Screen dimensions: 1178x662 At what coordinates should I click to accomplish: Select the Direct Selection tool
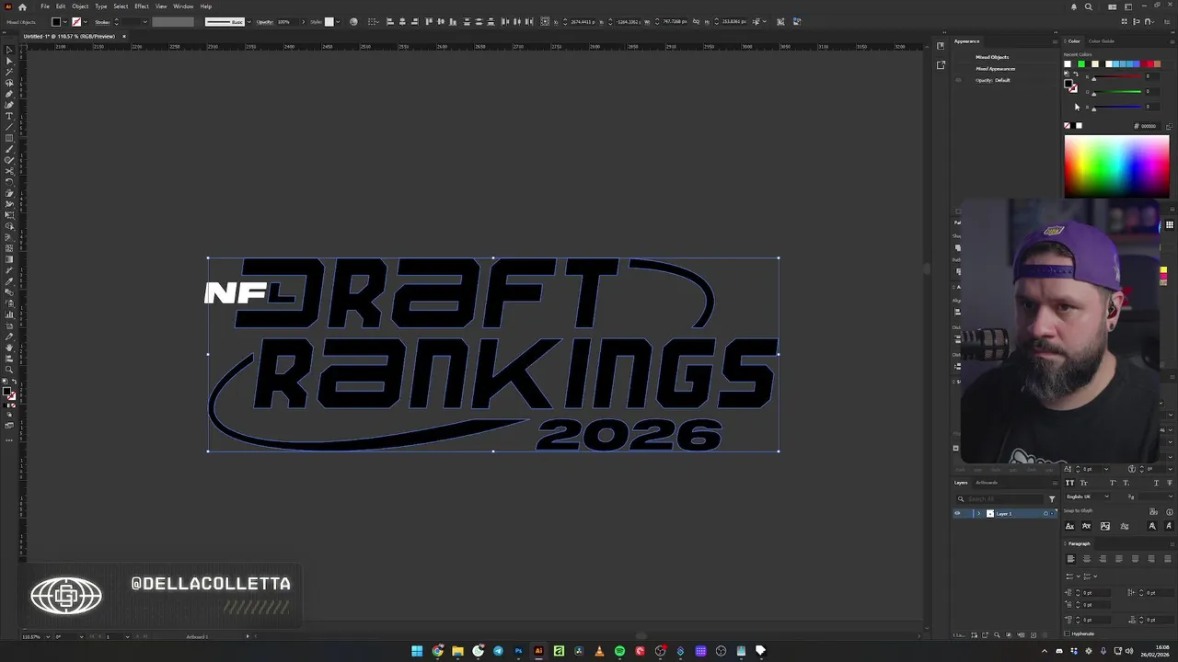point(9,61)
